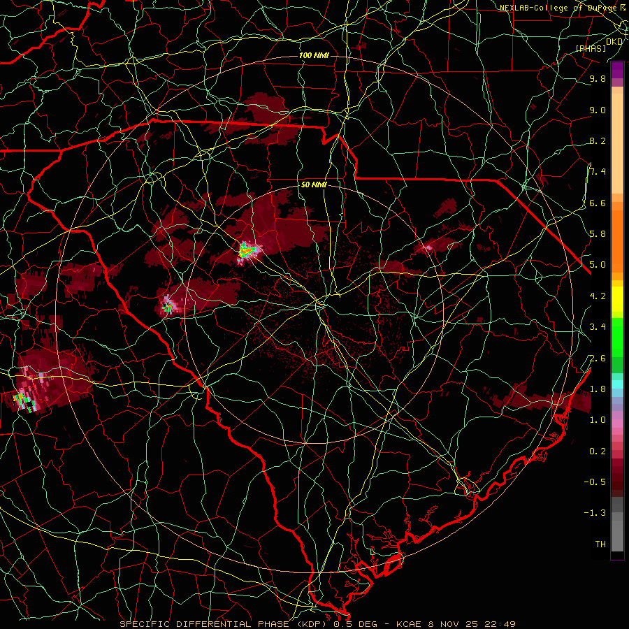Pick the 6.6 scale label
Screen dimensions: 629x629
click(x=598, y=203)
